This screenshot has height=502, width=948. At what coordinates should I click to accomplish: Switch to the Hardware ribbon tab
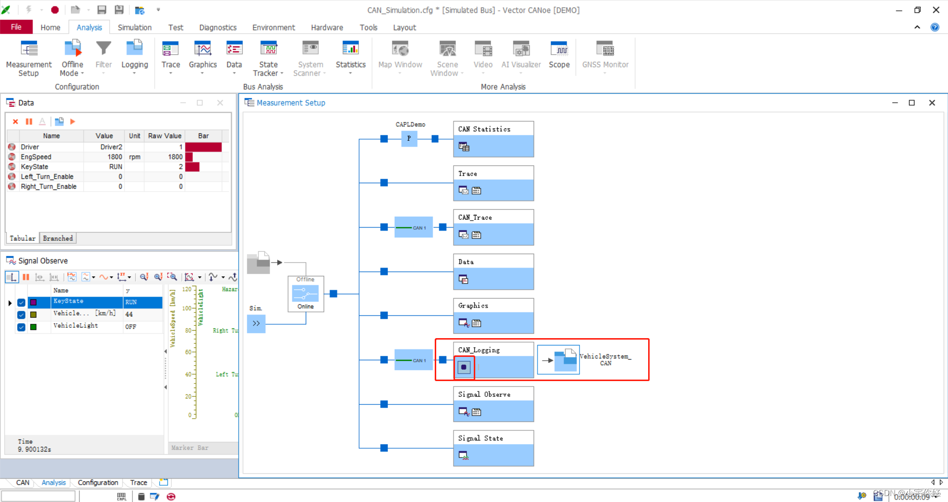click(327, 28)
